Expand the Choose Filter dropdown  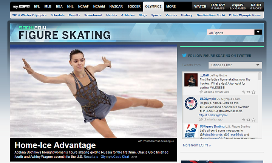click(x=235, y=65)
